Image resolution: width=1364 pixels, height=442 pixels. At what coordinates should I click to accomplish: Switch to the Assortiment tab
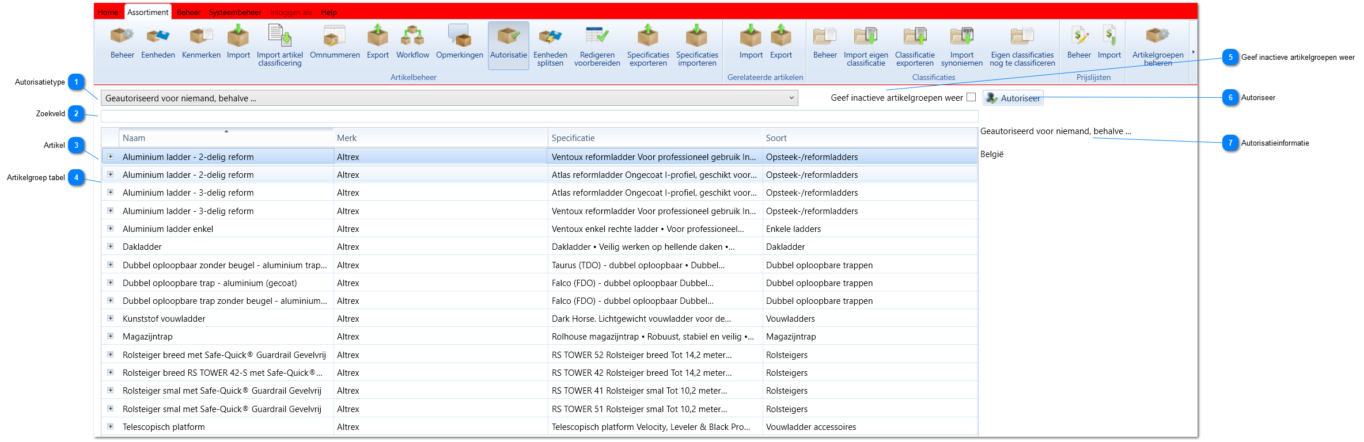point(148,12)
